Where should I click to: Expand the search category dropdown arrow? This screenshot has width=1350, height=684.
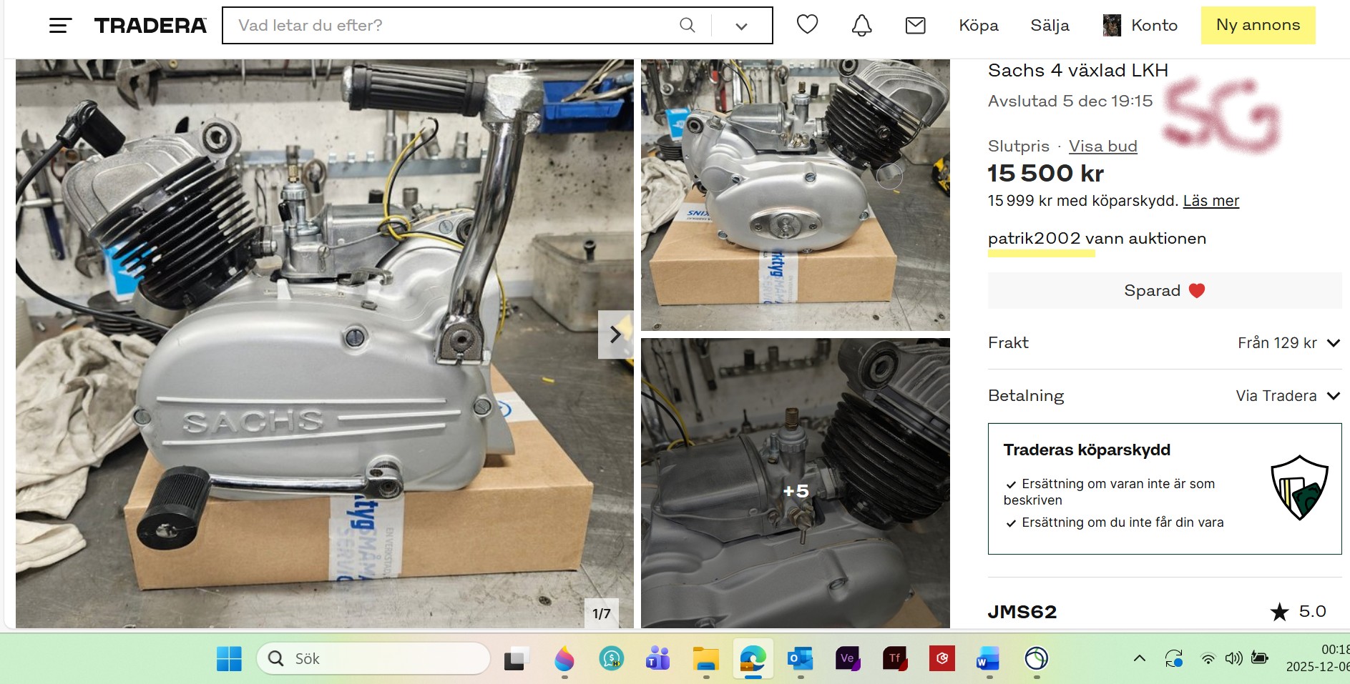(741, 26)
